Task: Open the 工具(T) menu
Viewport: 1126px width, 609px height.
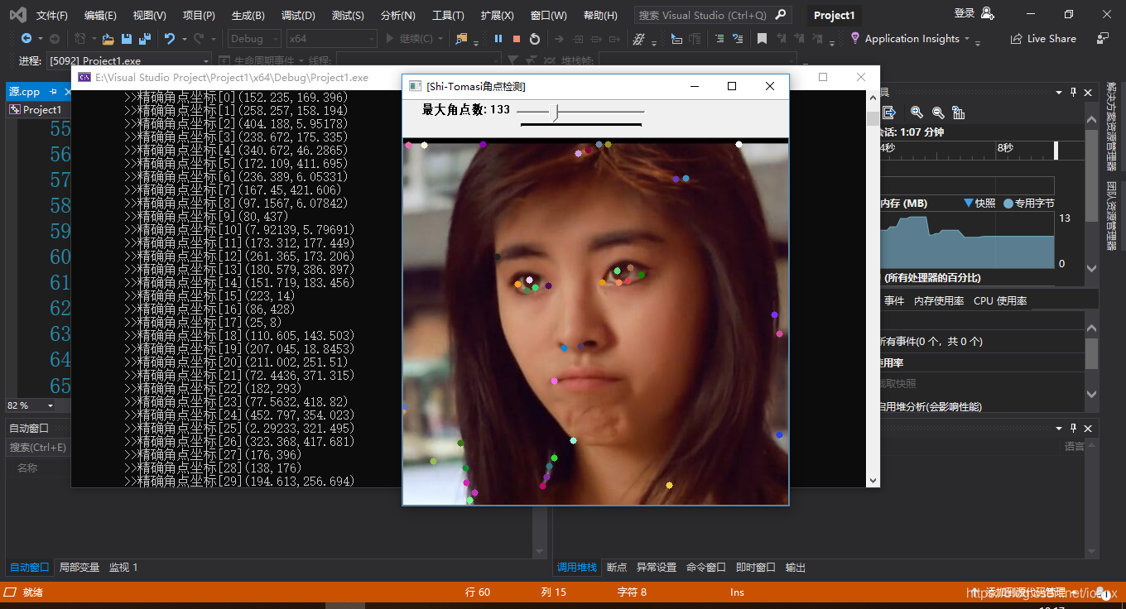Action: point(448,15)
